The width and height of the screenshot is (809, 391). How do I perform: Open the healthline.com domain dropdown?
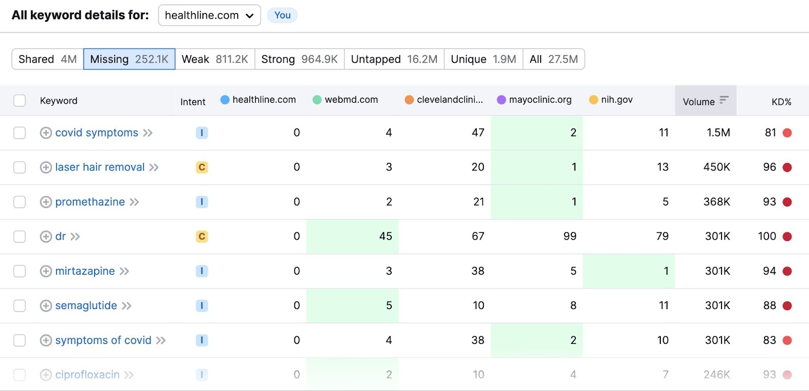tap(209, 15)
